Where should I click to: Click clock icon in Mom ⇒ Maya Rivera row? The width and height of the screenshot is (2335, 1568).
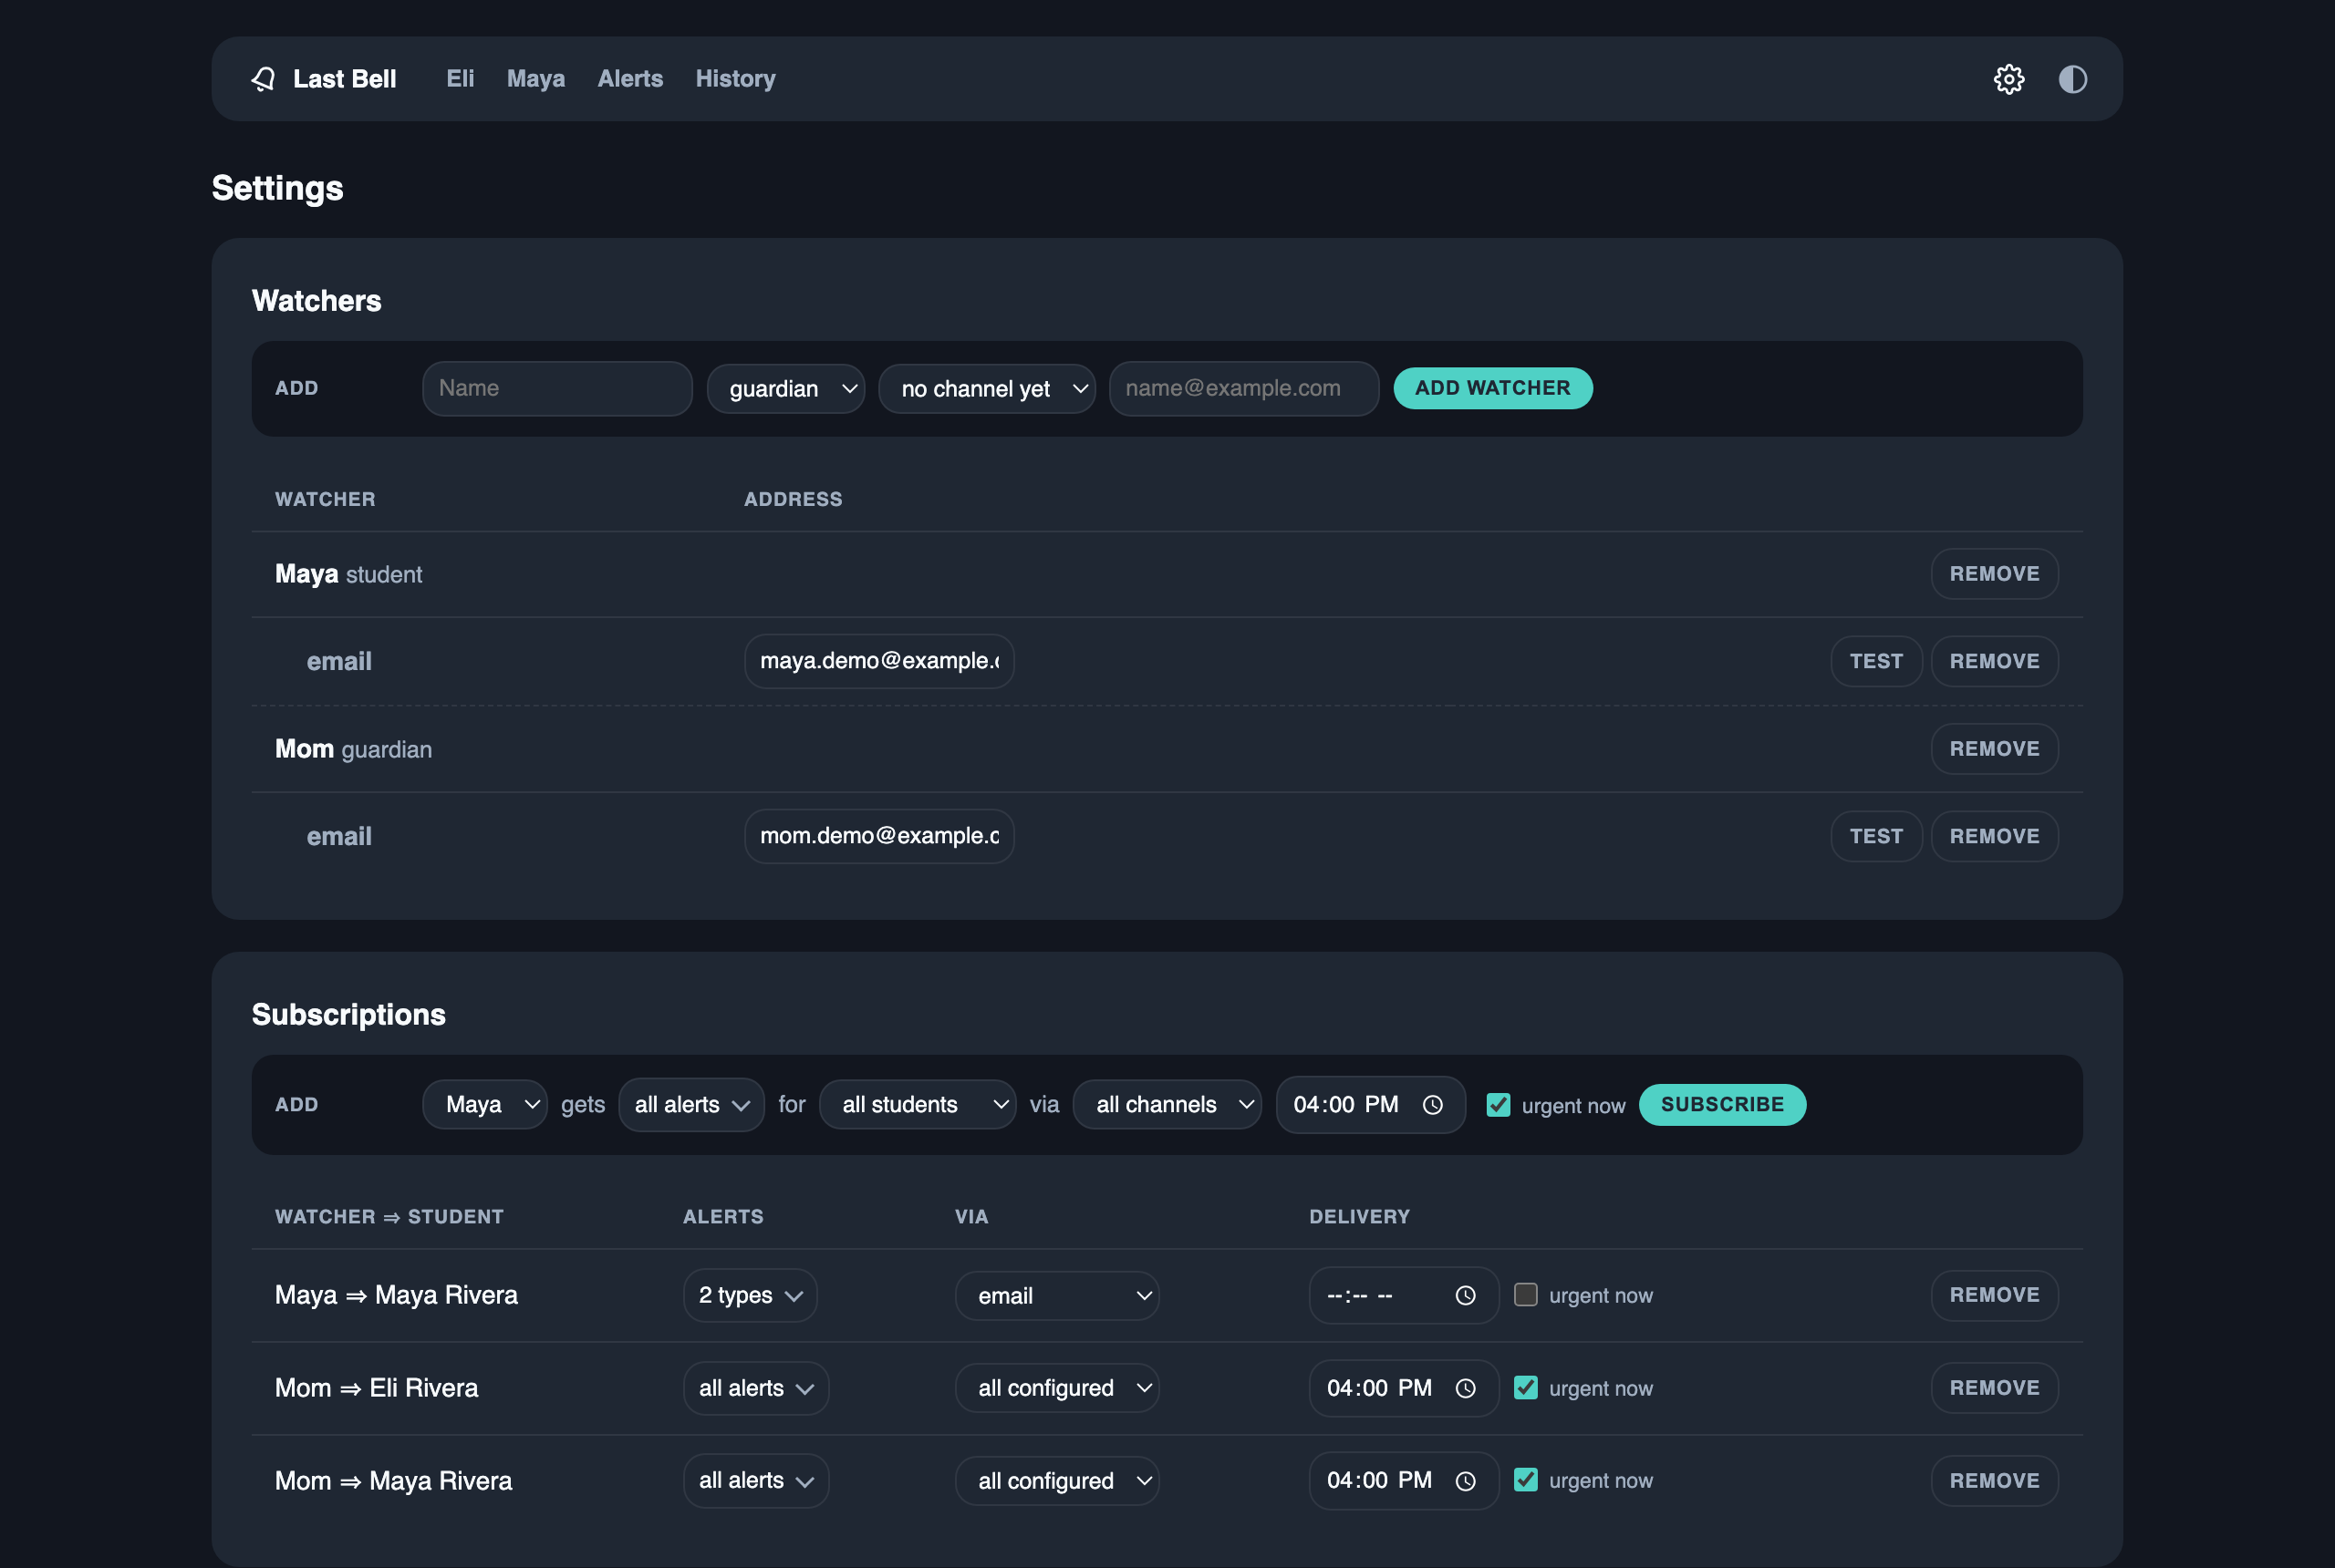(1466, 1481)
